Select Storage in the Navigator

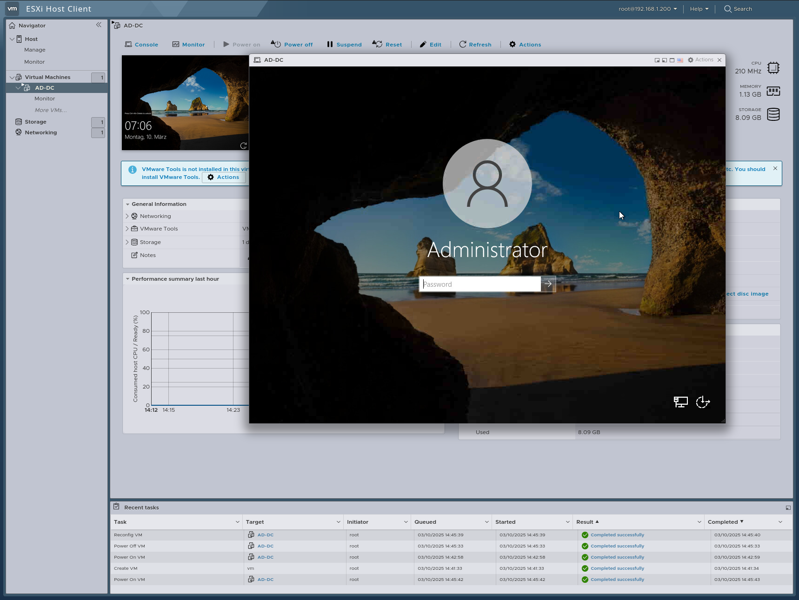click(x=35, y=122)
